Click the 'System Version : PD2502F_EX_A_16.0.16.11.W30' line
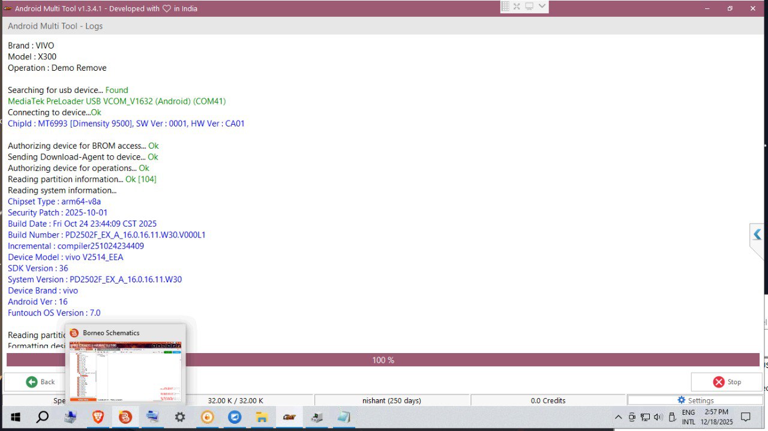Viewport: 768px width, 431px height. (x=95, y=279)
